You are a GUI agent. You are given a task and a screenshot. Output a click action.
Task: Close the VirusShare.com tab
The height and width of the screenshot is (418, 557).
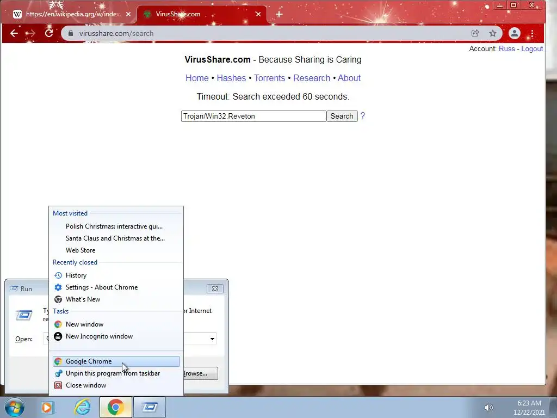tap(258, 14)
